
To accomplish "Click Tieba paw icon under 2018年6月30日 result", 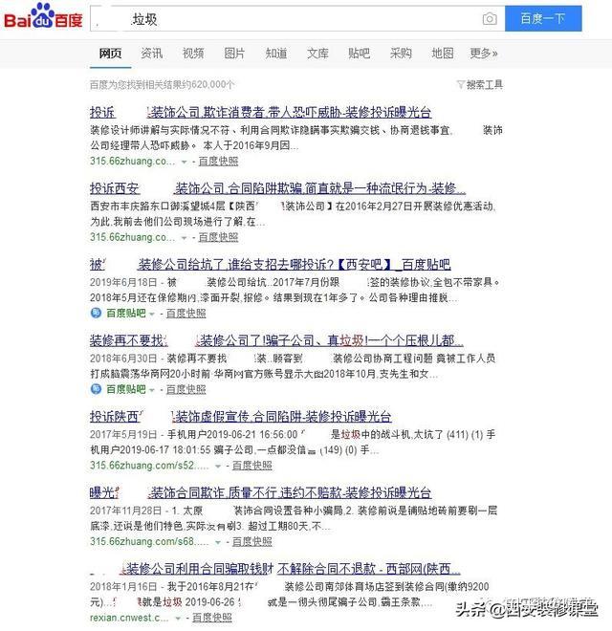I will click(x=96, y=389).
